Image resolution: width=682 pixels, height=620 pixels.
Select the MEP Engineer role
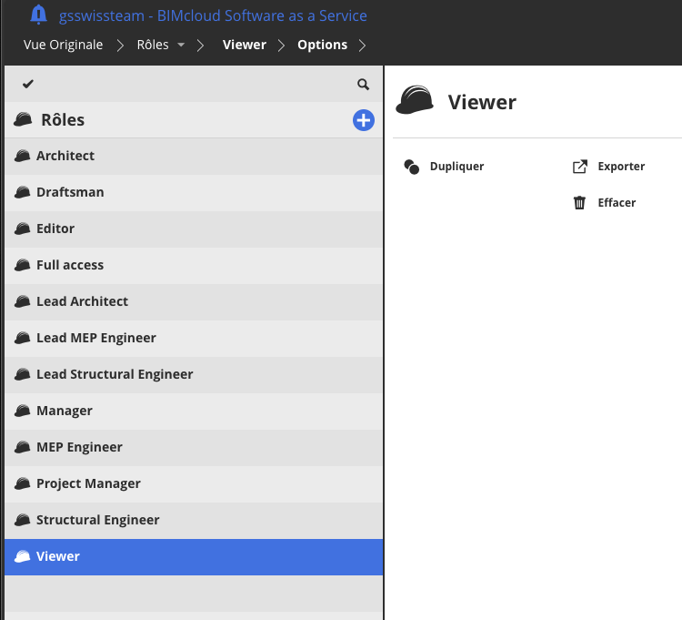pos(194,448)
